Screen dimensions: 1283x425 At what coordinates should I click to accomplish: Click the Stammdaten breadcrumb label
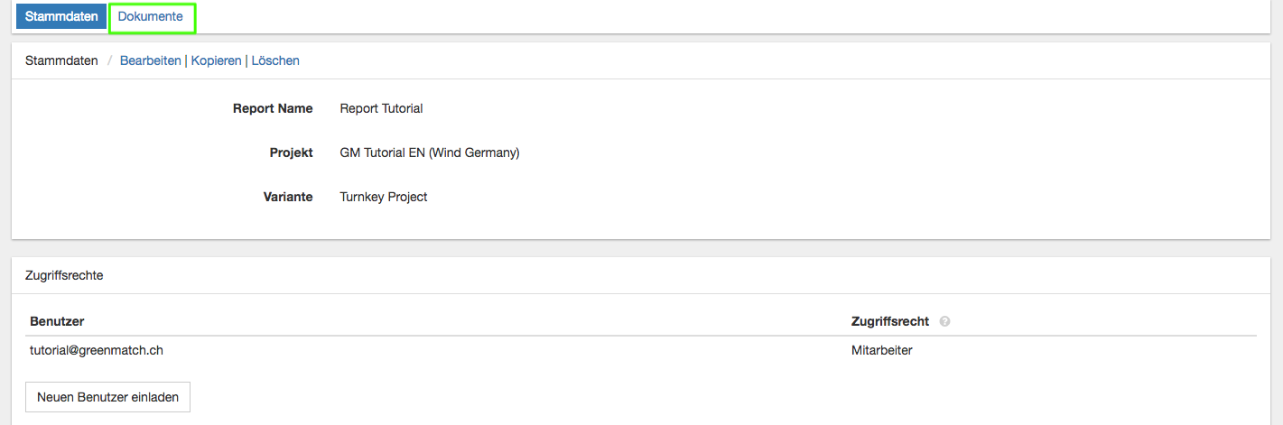click(x=61, y=60)
